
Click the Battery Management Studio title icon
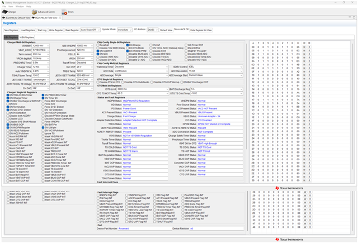3,2
